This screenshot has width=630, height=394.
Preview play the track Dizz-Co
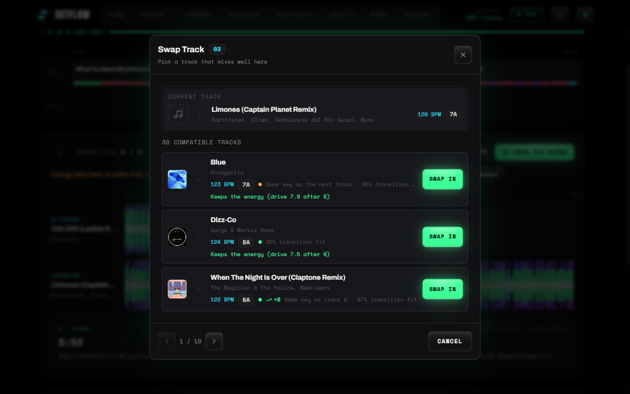pyautogui.click(x=199, y=237)
